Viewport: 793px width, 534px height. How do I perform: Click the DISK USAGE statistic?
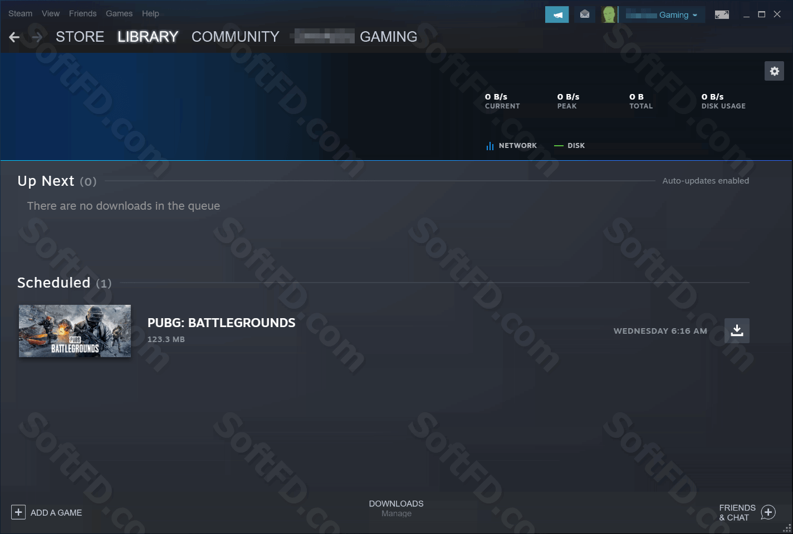point(723,101)
